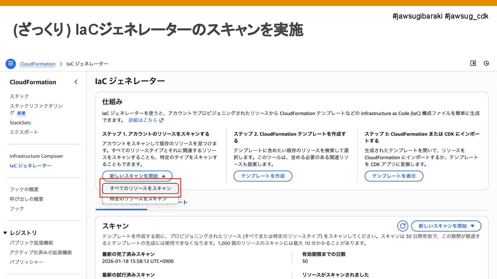Click the 新着 badge in the sidebar
Viewport: 497px width, 279px height.
(x=21, y=113)
